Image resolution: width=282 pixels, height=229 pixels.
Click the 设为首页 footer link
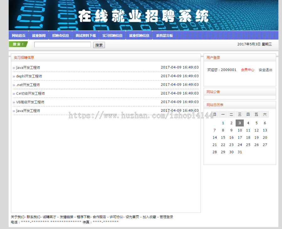click(x=132, y=217)
